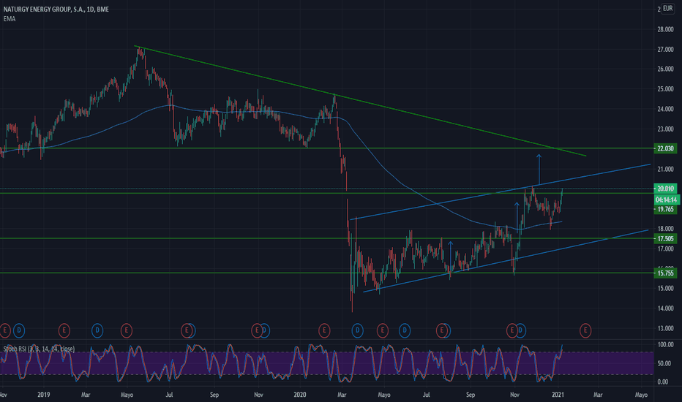The image size is (682, 402).
Task: Open the earnings E marker from May 2019
Action: point(126,330)
